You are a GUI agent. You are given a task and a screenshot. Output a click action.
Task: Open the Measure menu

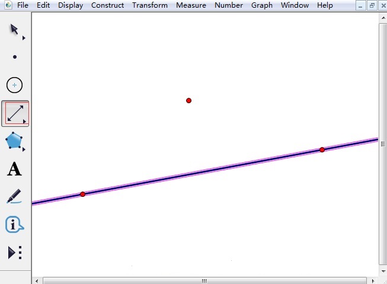coord(191,5)
